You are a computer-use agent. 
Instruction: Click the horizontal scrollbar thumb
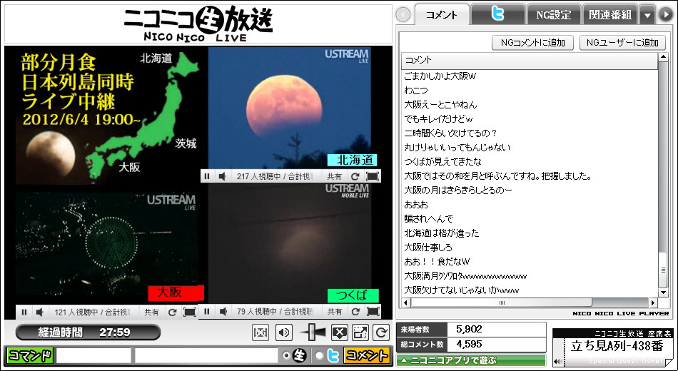pyautogui.click(x=502, y=303)
